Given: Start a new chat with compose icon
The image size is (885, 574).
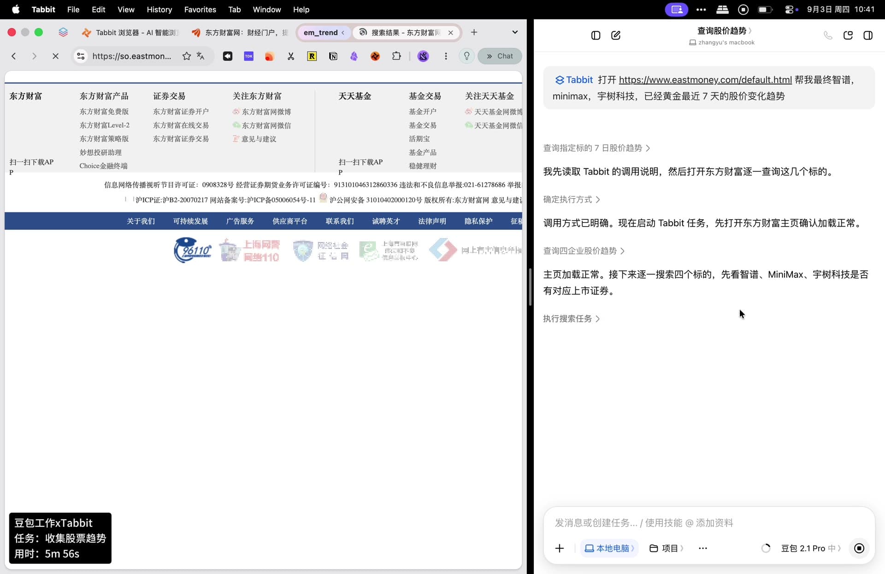Looking at the screenshot, I should (x=616, y=35).
